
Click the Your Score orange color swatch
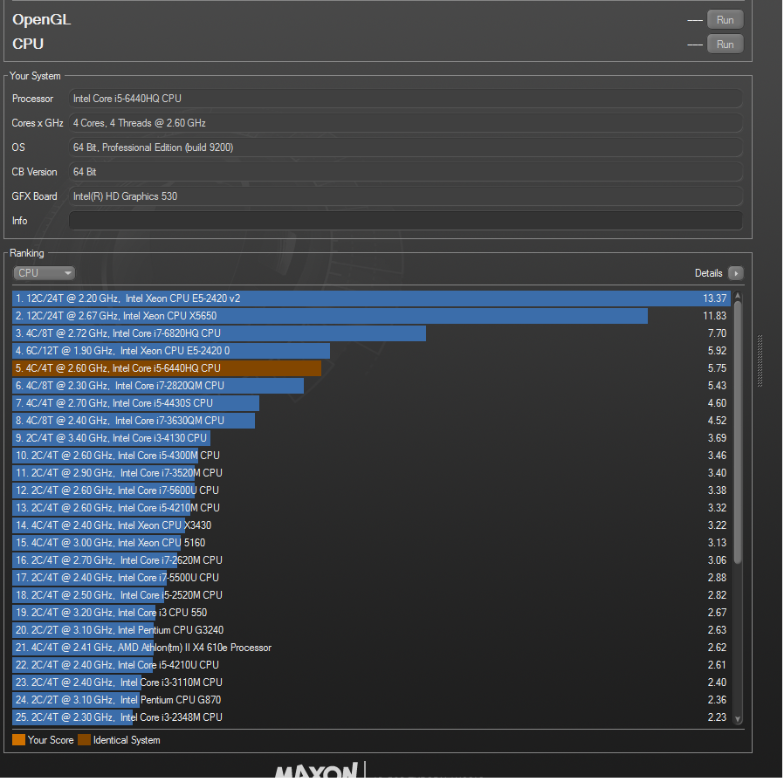18,740
